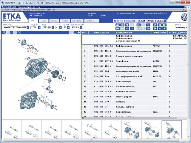
Task: Click the plain left-arrow back icon
Action: 164,29
